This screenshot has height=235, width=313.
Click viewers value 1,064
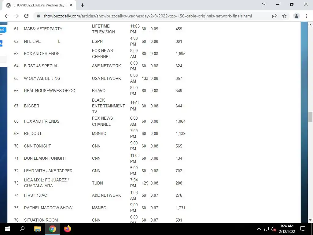tap(180, 121)
